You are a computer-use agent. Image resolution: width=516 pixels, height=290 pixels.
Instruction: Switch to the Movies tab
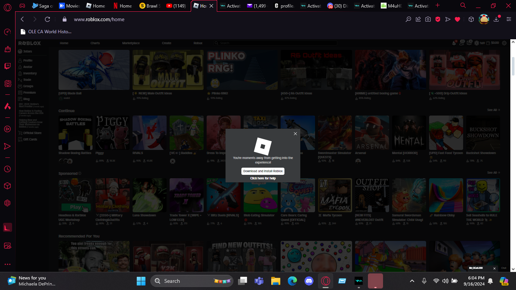point(69,6)
